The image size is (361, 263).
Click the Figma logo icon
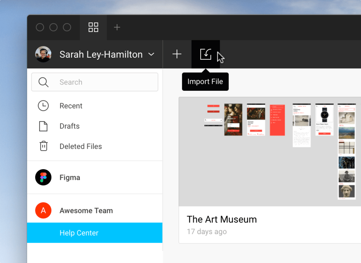(x=43, y=177)
